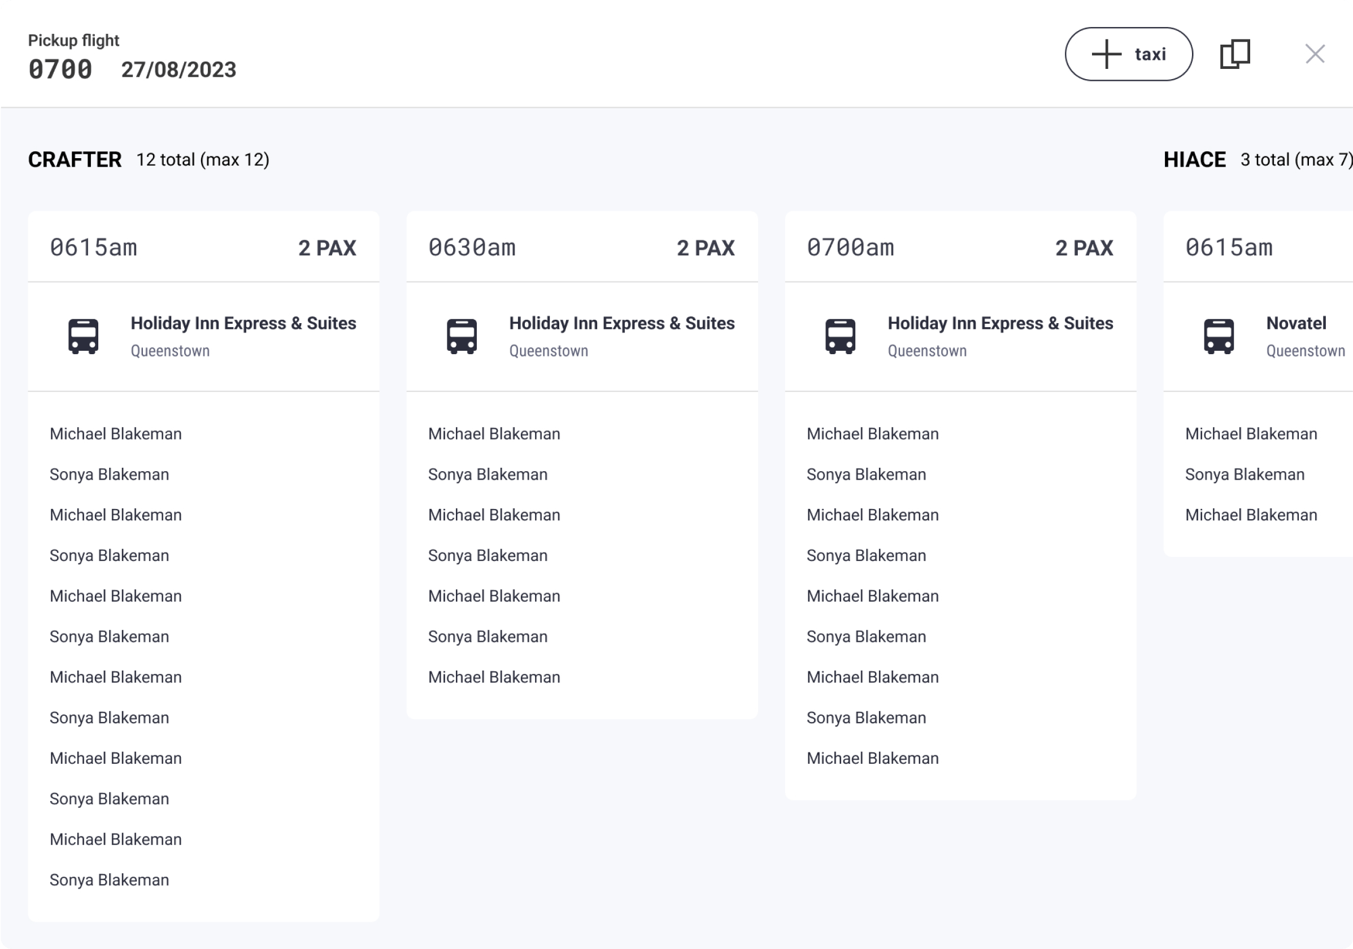Select Sonya Blakeman in Novatel card
1353x949 pixels.
tap(1244, 474)
